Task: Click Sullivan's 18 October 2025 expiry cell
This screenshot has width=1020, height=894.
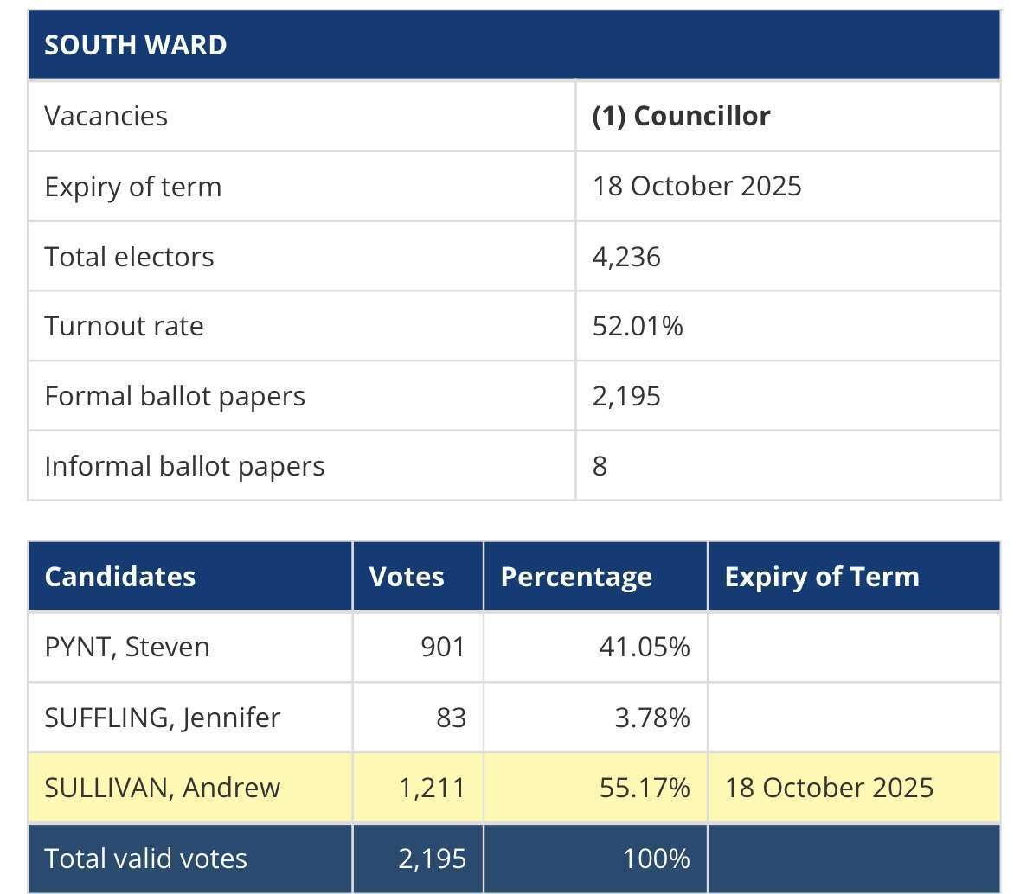Action: (x=854, y=788)
